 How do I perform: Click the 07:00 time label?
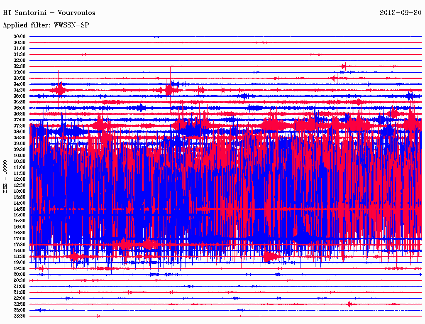point(20,120)
